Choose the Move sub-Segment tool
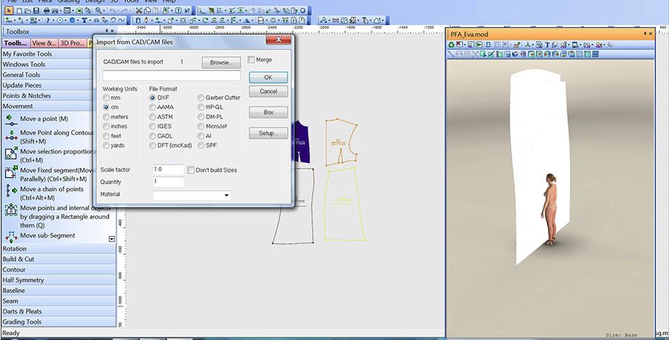 [x=47, y=236]
